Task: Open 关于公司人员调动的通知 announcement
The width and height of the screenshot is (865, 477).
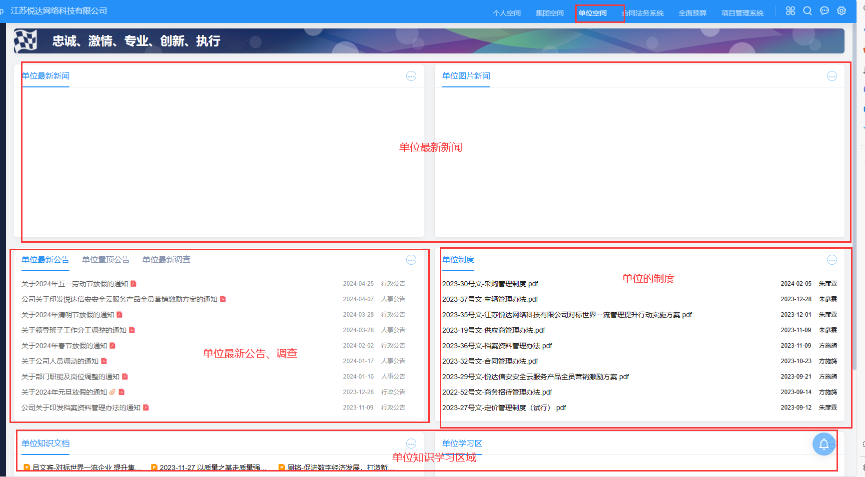Action: point(60,361)
